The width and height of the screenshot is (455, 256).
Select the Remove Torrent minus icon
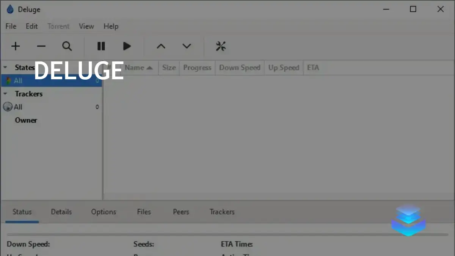(41, 46)
